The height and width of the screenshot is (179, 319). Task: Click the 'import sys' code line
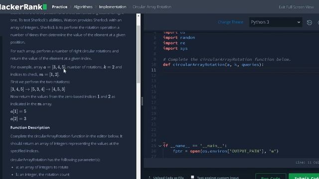(x=175, y=48)
